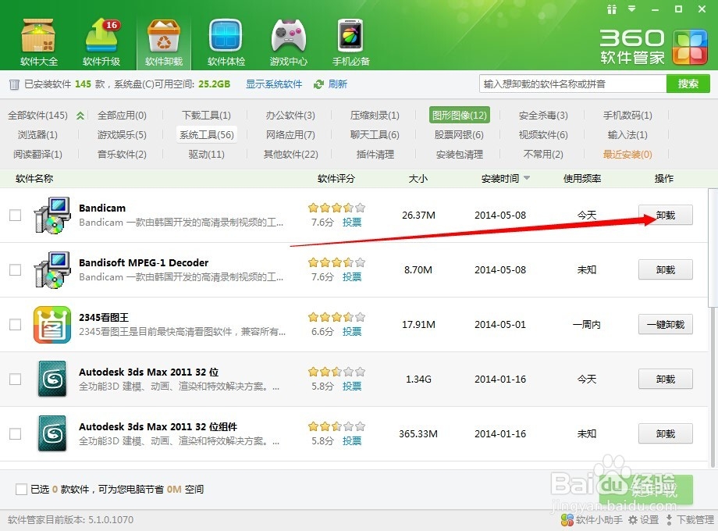This screenshot has width=718, height=531.
Task: Open the 软件小助手 icon in status bar
Action: pos(567,519)
